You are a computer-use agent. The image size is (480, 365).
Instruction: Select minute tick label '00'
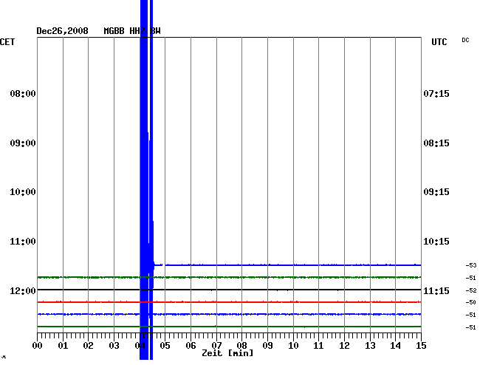(38, 345)
